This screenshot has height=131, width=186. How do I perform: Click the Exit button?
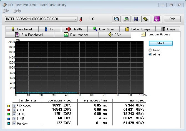point(172,19)
